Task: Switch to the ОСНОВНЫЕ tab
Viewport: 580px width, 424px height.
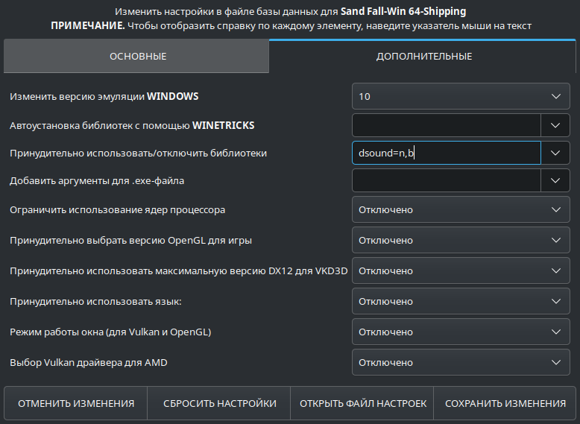Action: pos(136,56)
